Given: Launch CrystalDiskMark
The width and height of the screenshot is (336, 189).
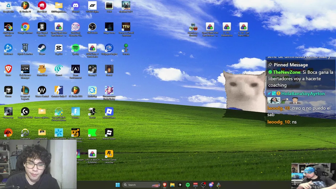Looking at the screenshot, I should 59,134.
